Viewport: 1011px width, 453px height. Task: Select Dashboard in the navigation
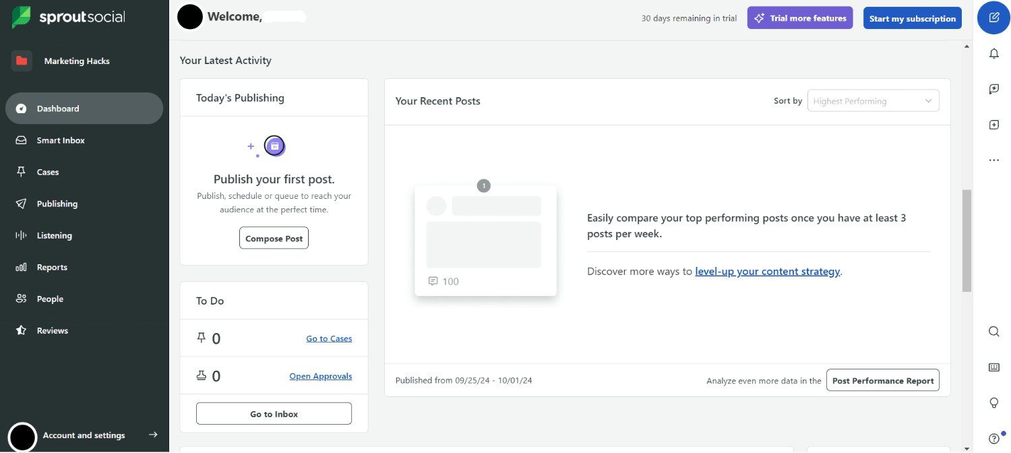pos(57,108)
